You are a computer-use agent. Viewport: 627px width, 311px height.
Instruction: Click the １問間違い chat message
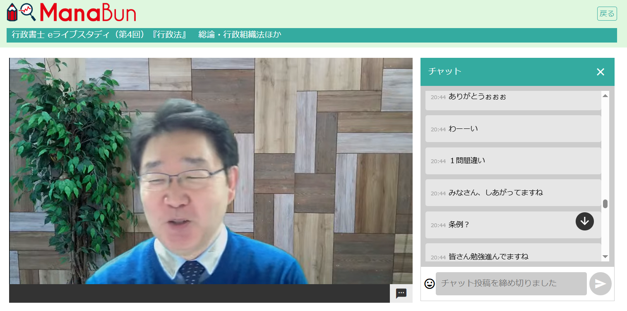pos(467,161)
